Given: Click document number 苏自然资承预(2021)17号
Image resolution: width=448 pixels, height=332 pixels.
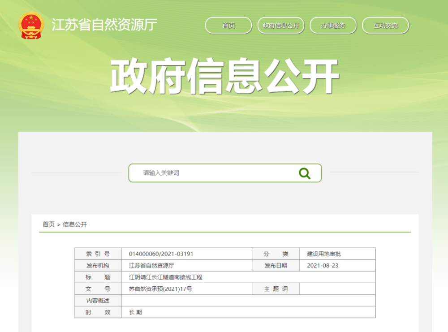Looking at the screenshot, I should coord(160,289).
